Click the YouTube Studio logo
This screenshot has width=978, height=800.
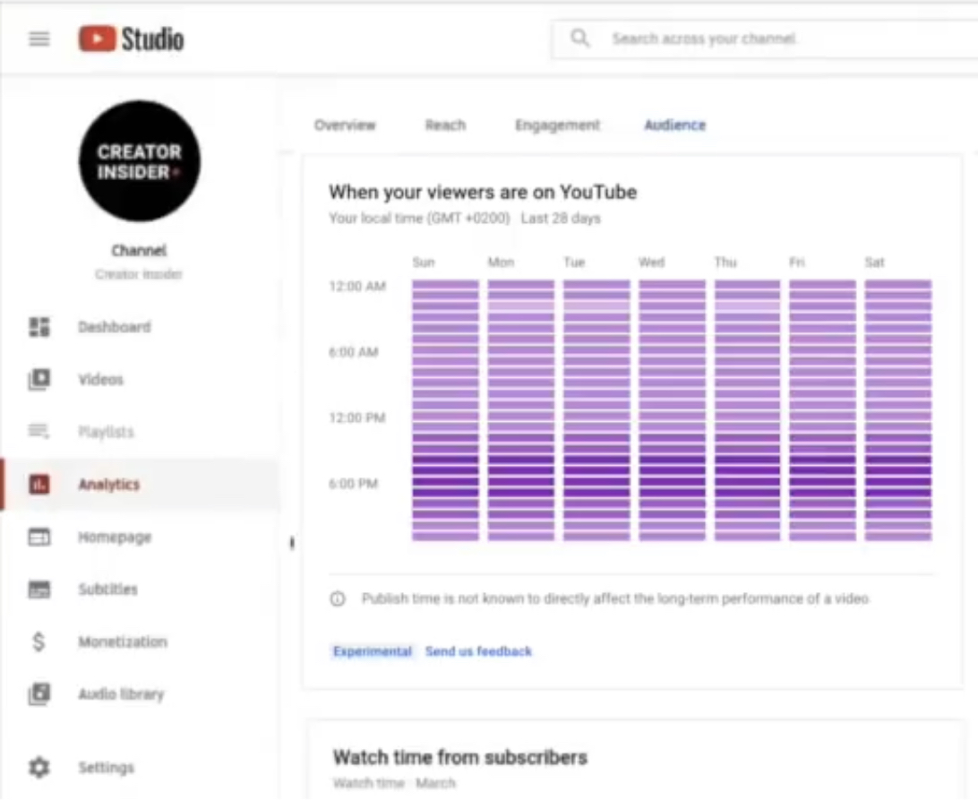(x=131, y=39)
